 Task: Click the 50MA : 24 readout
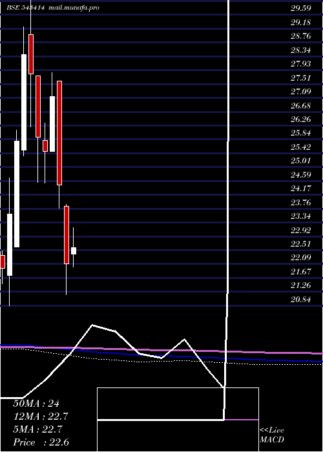(36, 404)
